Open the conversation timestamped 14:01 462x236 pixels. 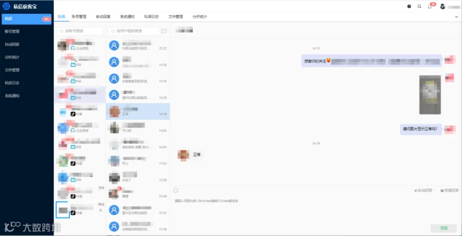(138, 144)
